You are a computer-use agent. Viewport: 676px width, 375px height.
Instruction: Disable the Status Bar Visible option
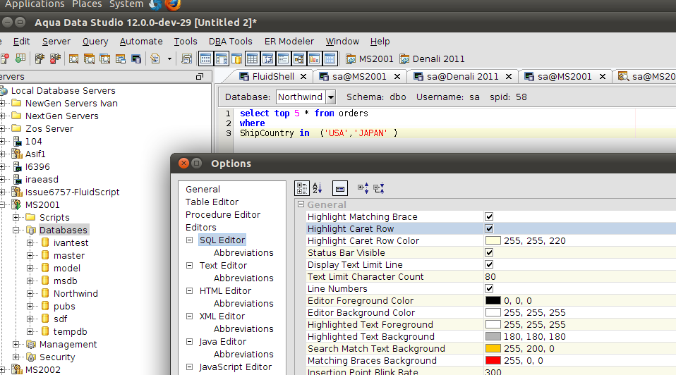tap(489, 253)
